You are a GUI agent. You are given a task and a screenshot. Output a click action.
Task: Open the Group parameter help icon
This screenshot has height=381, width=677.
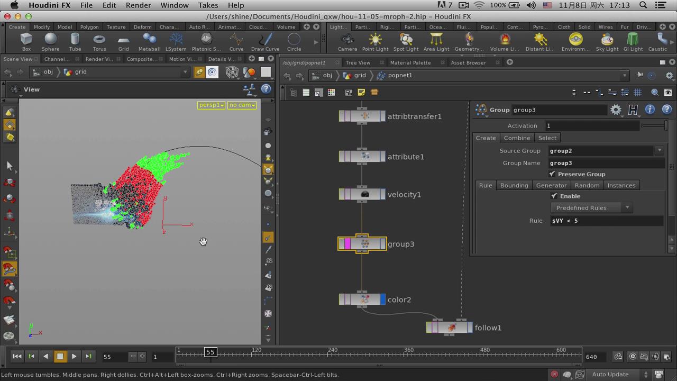pos(667,110)
